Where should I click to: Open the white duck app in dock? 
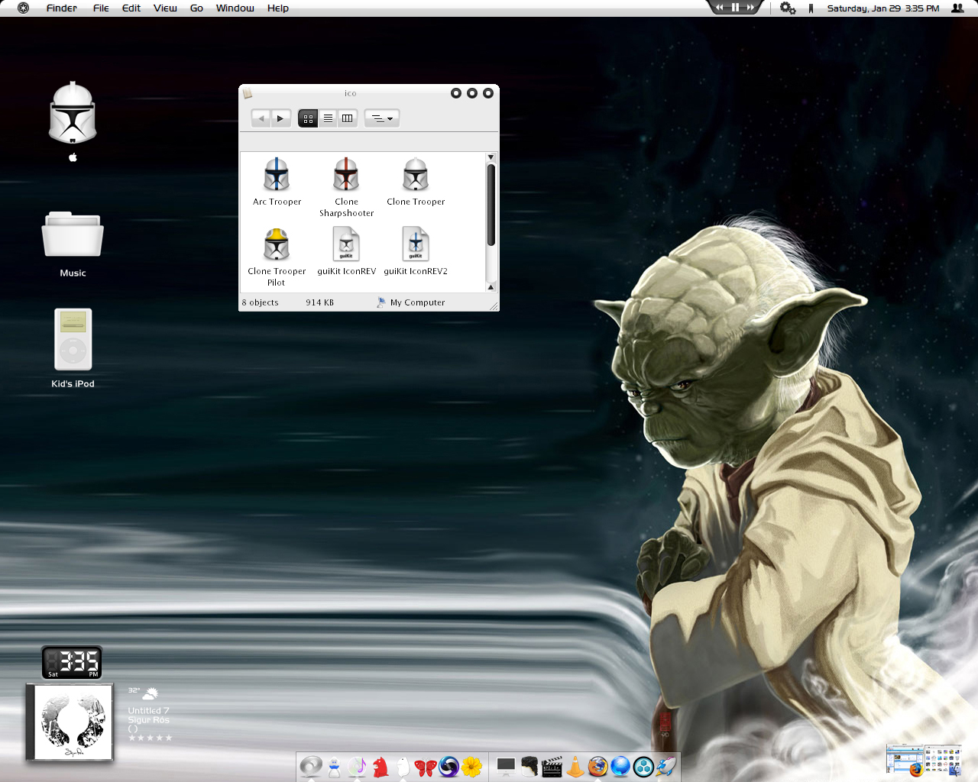pos(403,766)
